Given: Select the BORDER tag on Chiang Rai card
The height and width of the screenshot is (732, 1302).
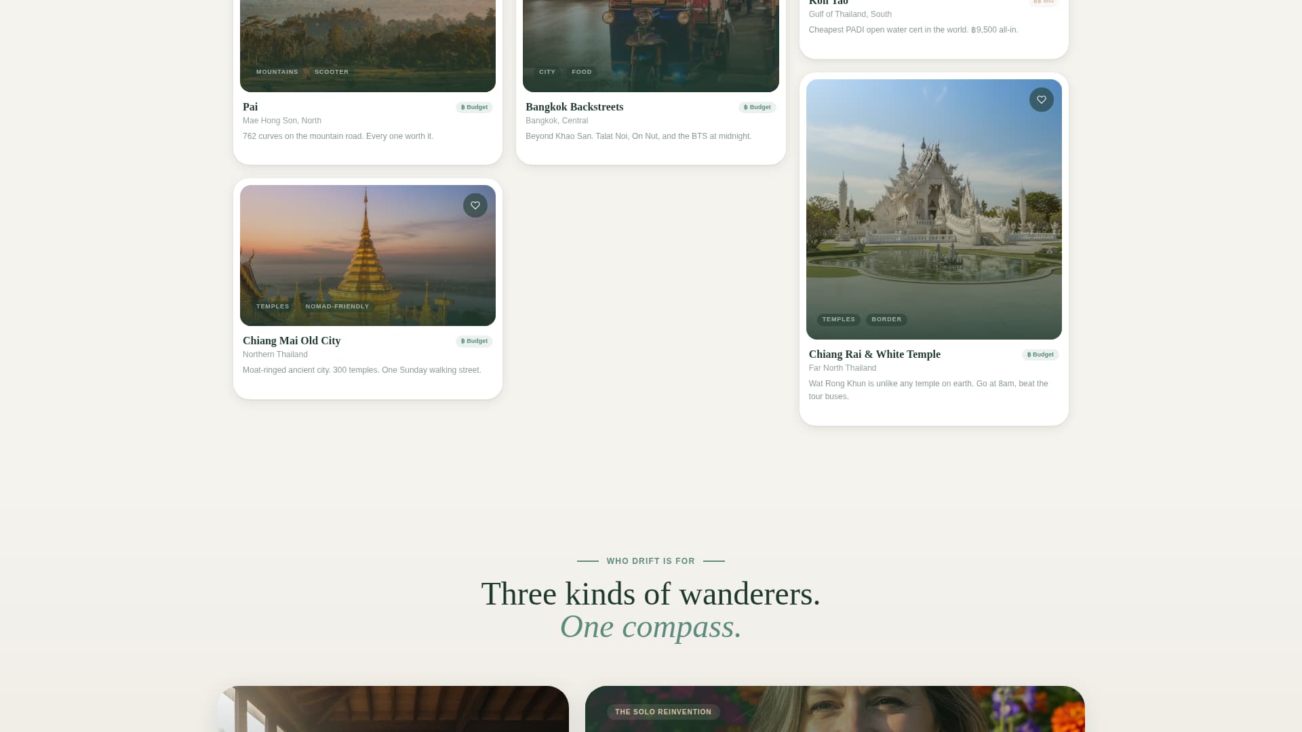Looking at the screenshot, I should click(886, 319).
